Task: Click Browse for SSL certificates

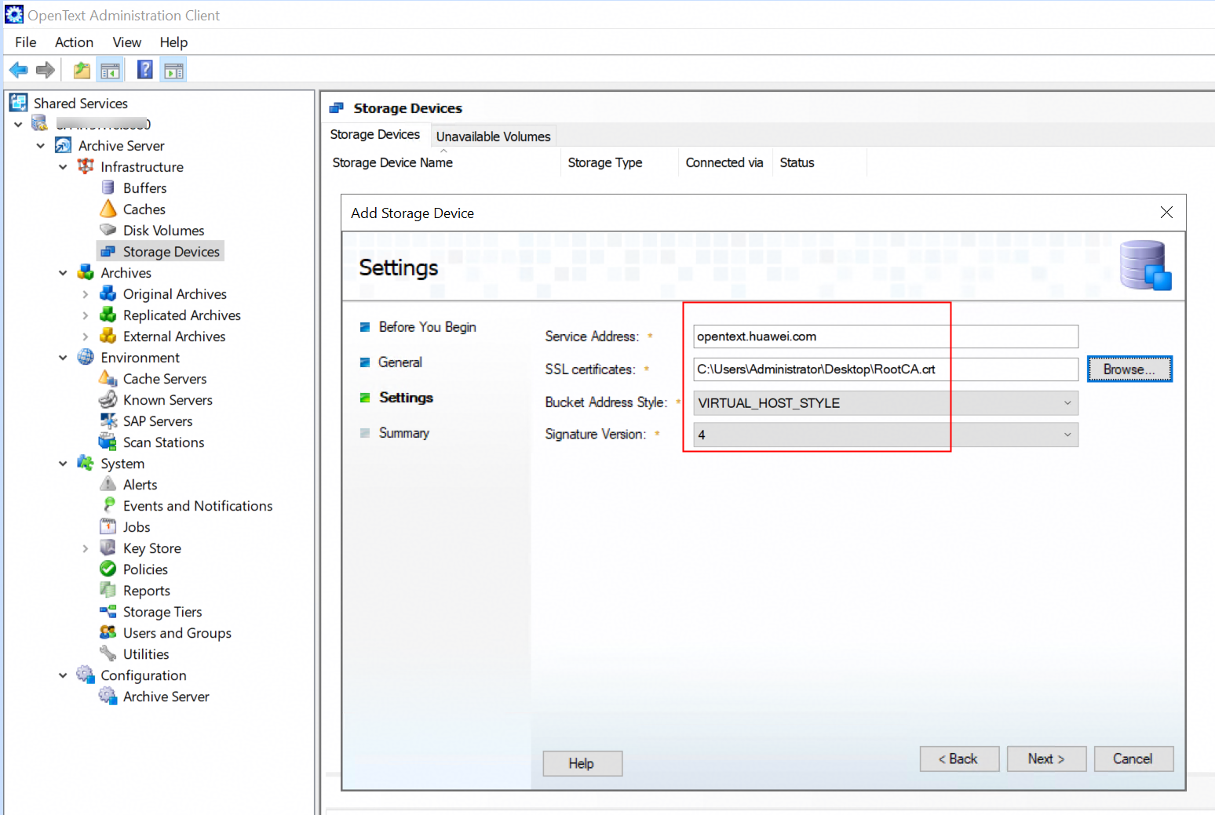Action: pyautogui.click(x=1129, y=369)
